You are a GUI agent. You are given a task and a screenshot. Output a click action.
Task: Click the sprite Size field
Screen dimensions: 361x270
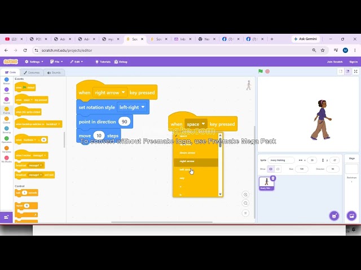pos(301,169)
